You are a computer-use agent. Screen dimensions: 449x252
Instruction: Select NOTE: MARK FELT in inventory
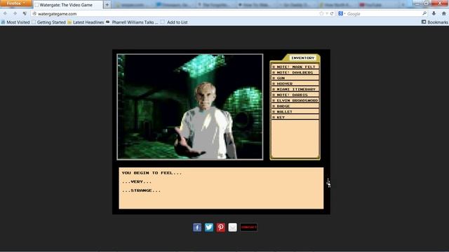click(295, 66)
